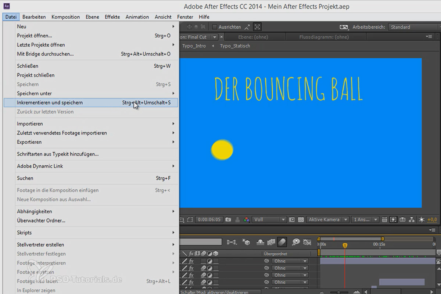This screenshot has height=294, width=441.
Task: Select the Region of Interest tool
Action: [292, 219]
